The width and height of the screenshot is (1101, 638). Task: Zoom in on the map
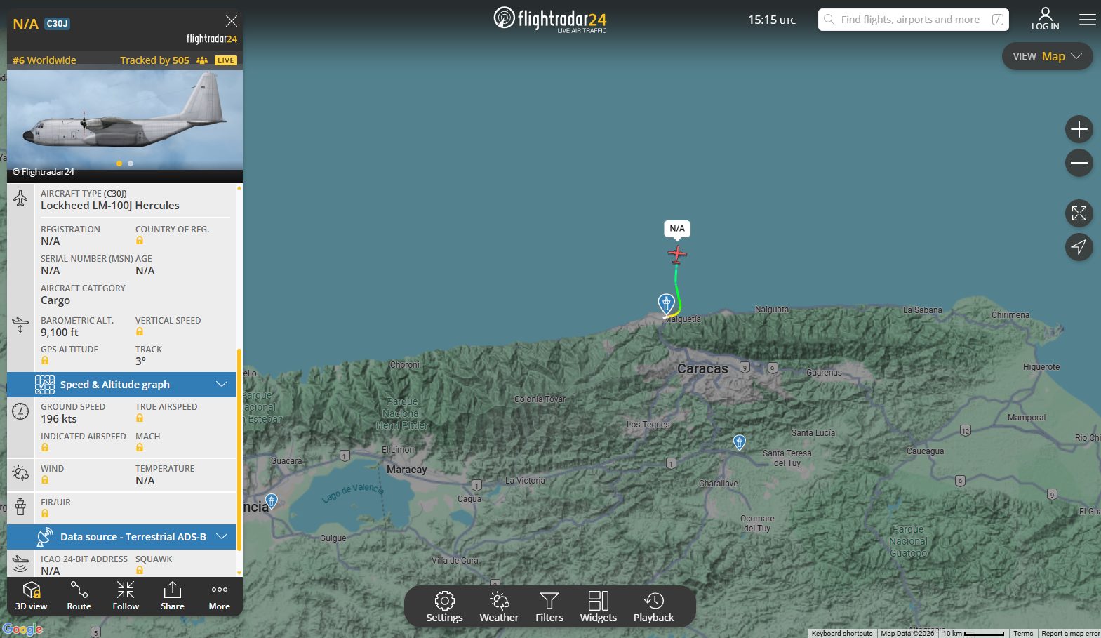[x=1079, y=129]
